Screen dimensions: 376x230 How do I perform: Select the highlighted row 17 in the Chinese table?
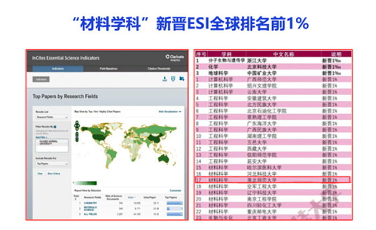[x=272, y=180]
